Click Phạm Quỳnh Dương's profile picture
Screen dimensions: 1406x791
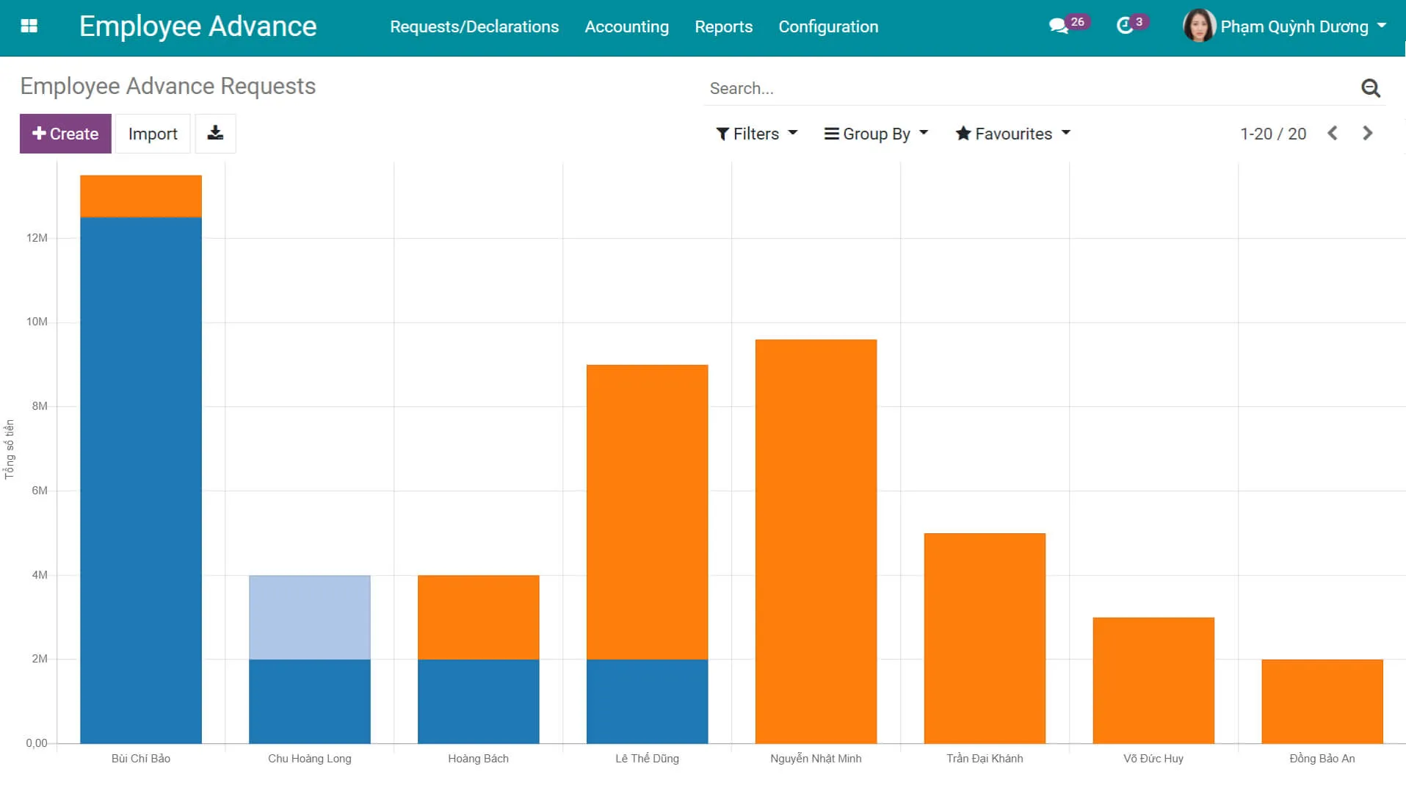[1200, 26]
